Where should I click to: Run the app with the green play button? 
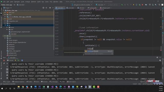tap(122, 5)
